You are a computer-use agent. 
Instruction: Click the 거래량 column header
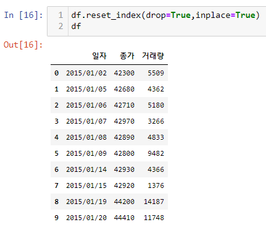(x=153, y=56)
